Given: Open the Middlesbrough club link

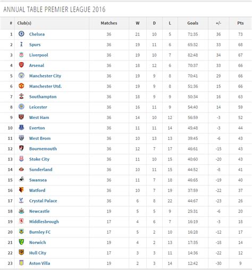Looking at the screenshot, I should point(44,222).
